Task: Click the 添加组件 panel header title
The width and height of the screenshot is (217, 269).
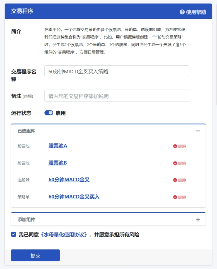Action: (26, 220)
